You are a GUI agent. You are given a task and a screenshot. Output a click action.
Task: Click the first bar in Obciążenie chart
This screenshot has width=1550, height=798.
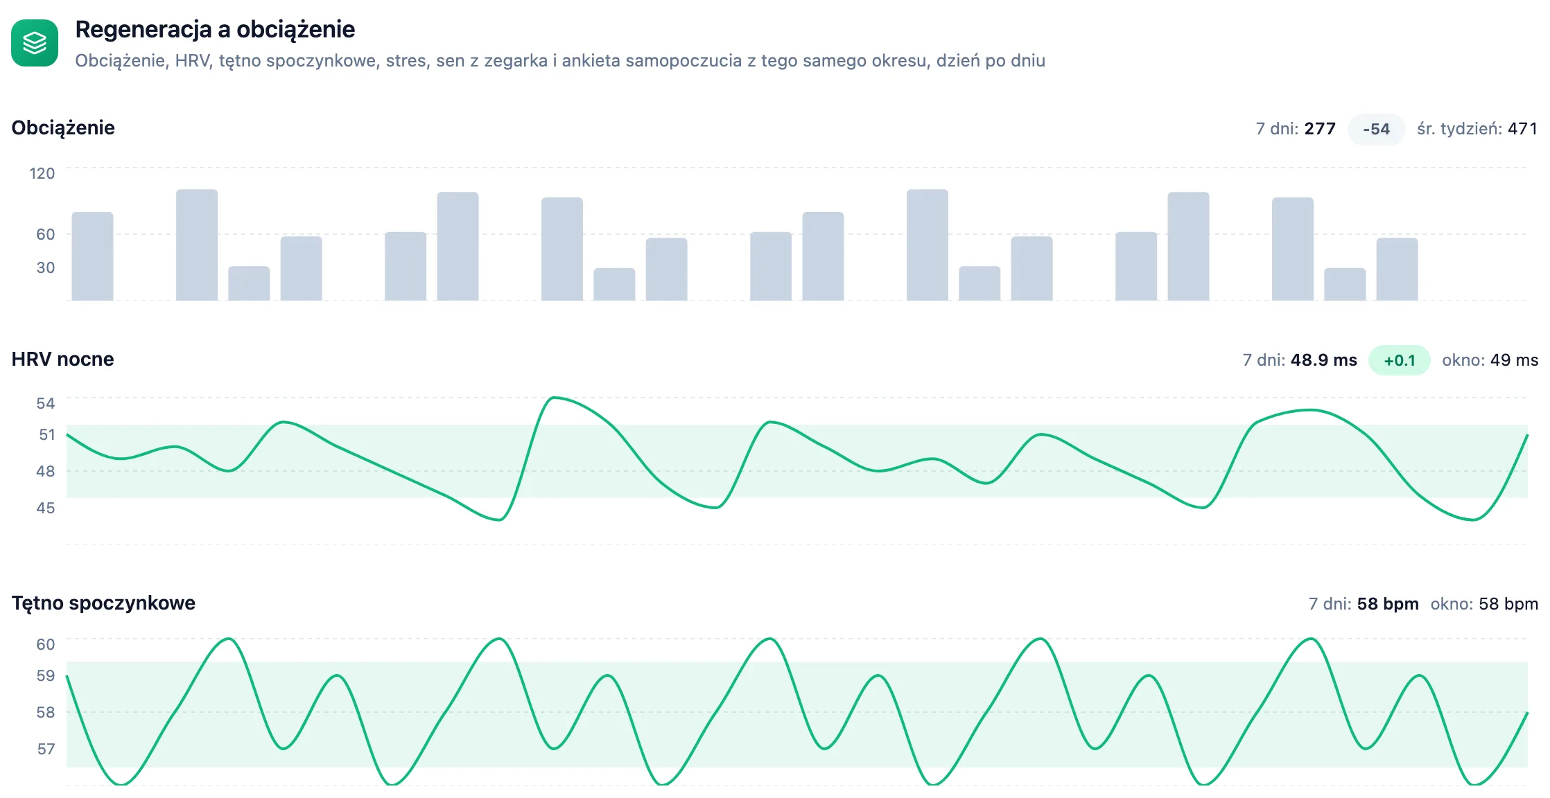click(x=92, y=256)
